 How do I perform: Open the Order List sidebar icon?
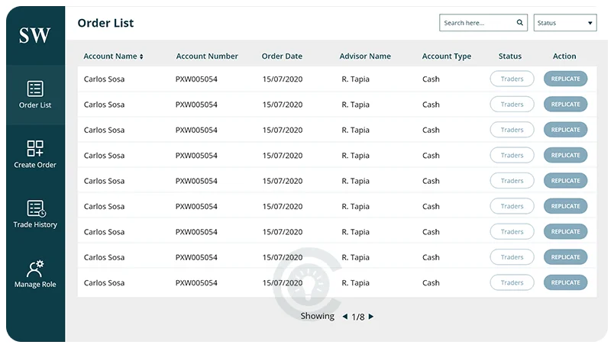[35, 89]
